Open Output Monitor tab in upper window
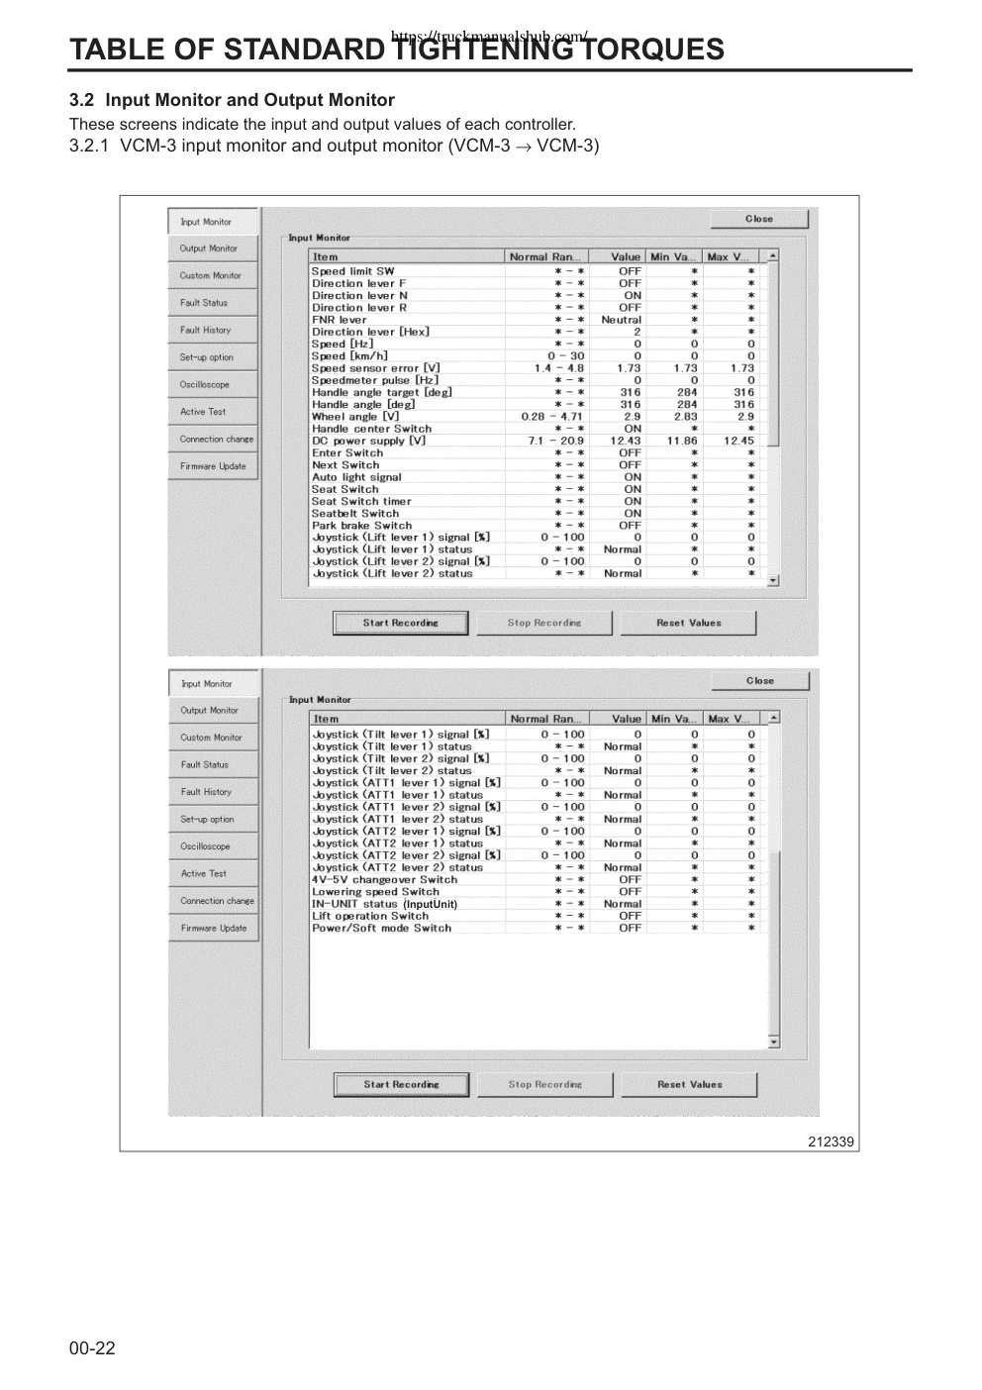The width and height of the screenshot is (982, 1390). tap(213, 248)
